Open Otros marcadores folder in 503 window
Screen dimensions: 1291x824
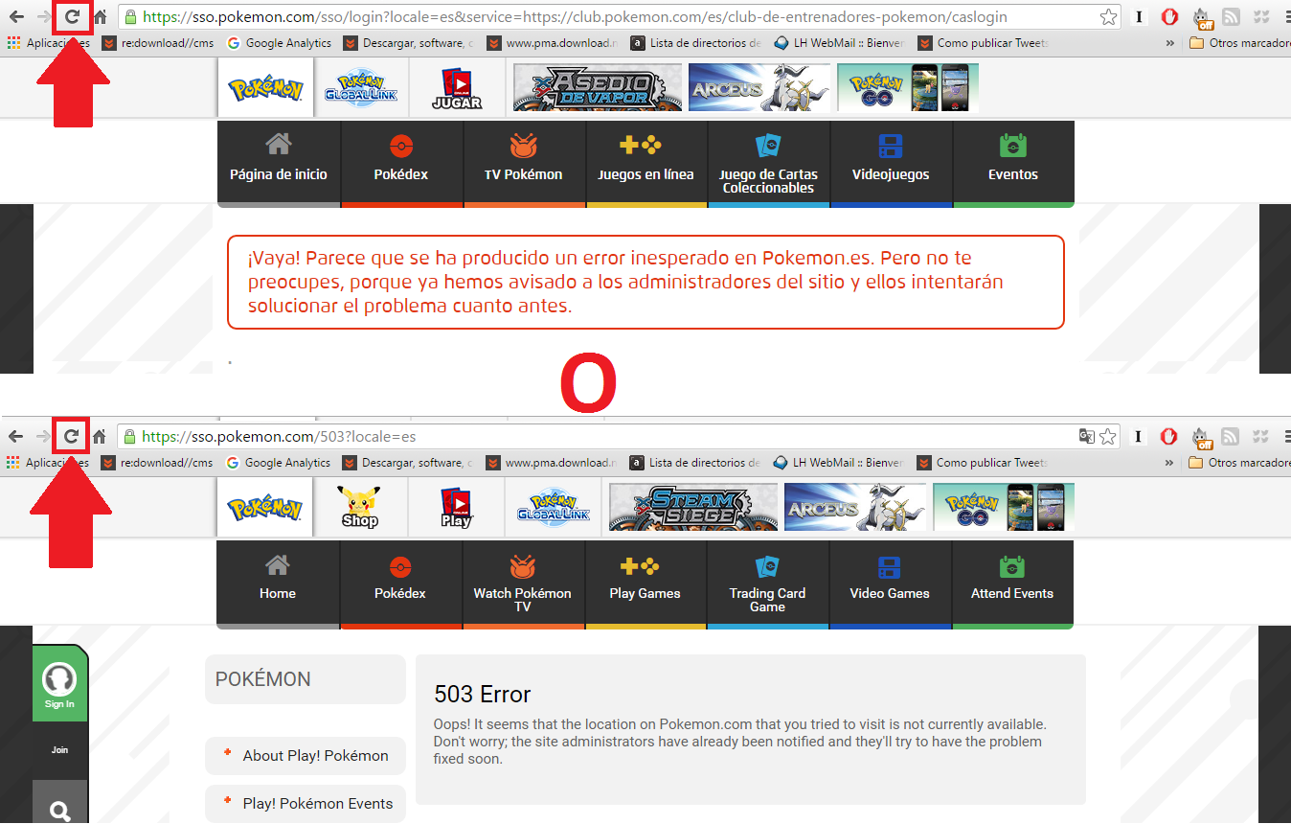coord(1239,463)
